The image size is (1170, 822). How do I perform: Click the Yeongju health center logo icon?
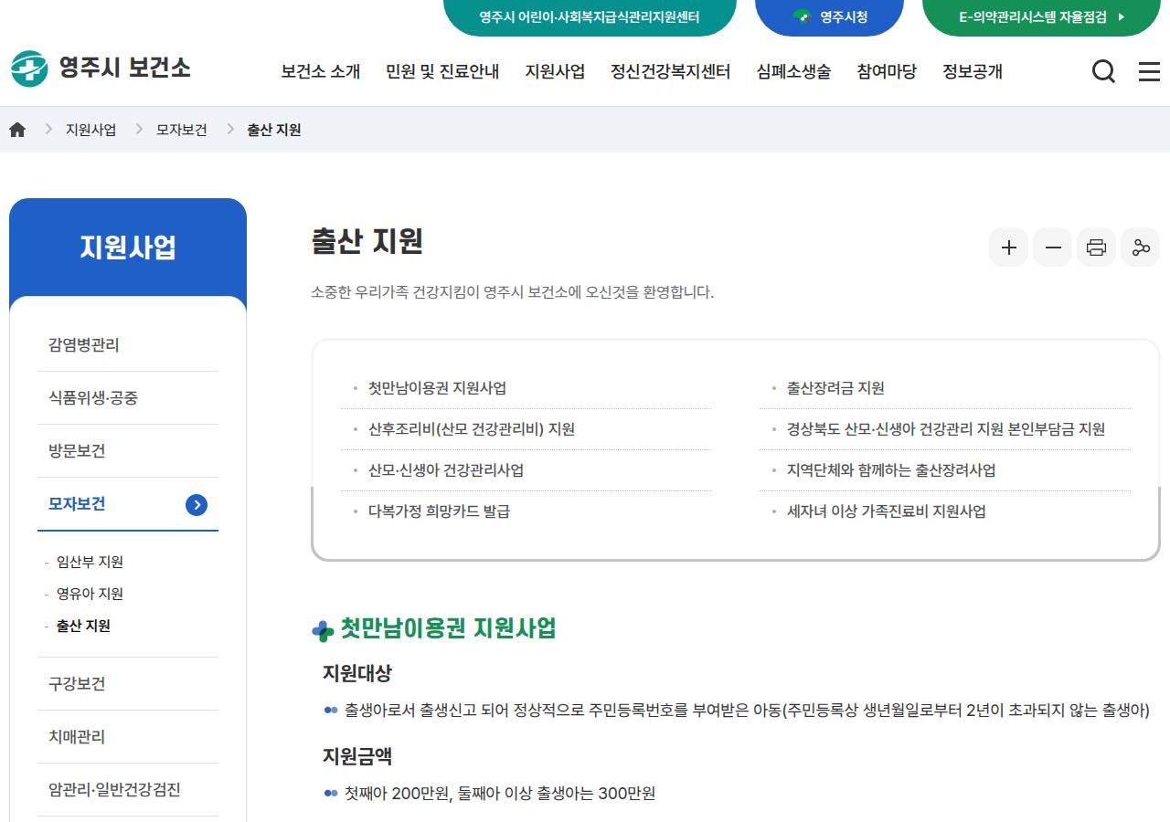(29, 68)
